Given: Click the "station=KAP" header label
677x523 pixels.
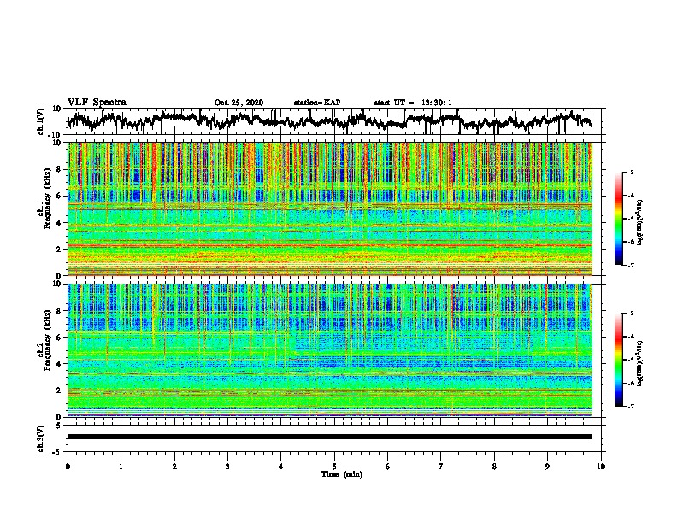Looking at the screenshot, I should click(x=317, y=103).
